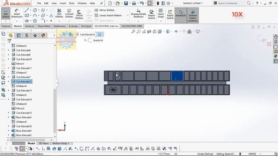The height and width of the screenshot is (156, 278).
Task: Click the Open document icon
Action: pos(118,3)
